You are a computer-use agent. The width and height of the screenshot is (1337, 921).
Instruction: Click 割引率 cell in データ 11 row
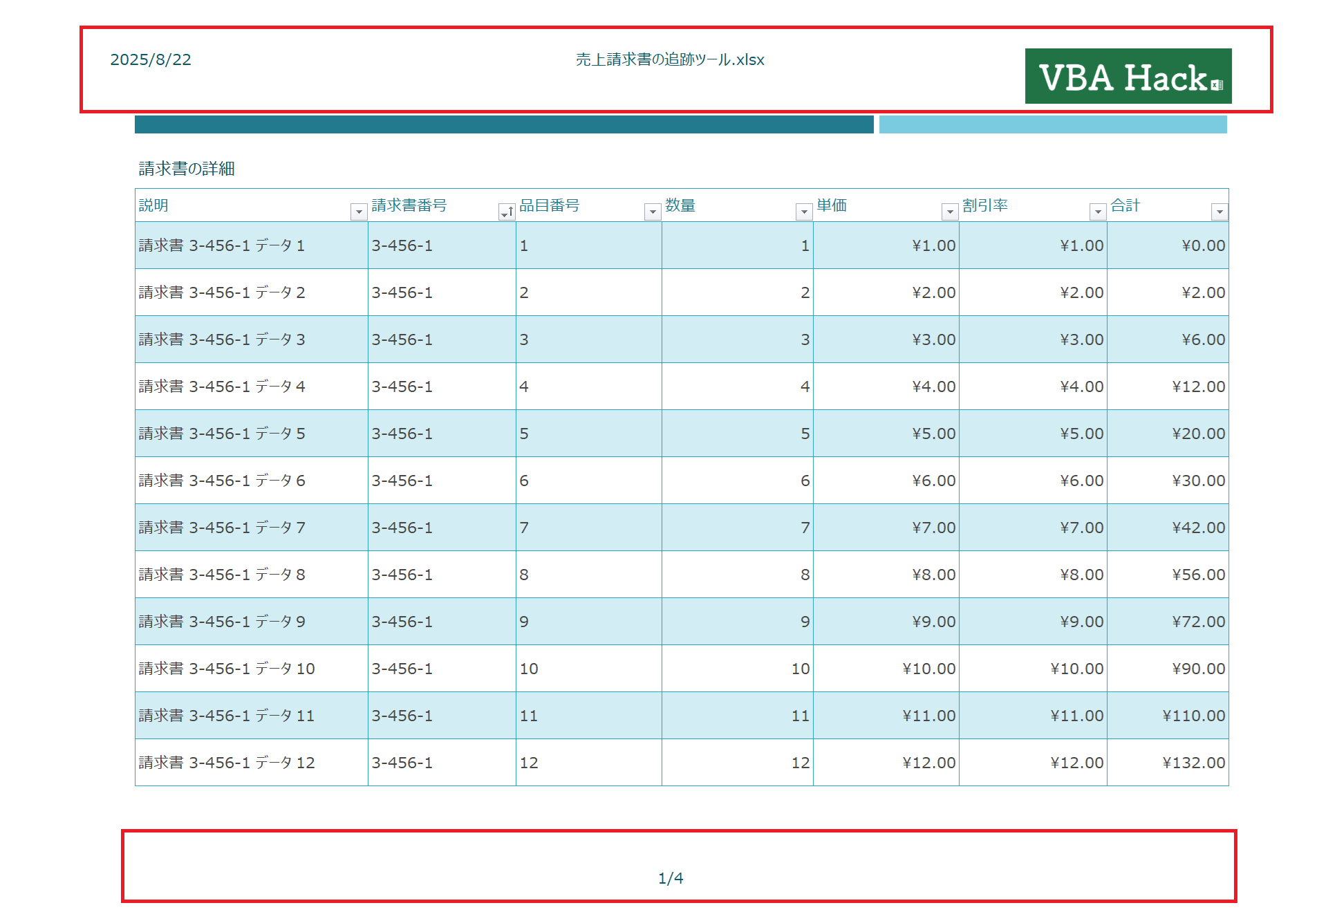click(x=1033, y=716)
